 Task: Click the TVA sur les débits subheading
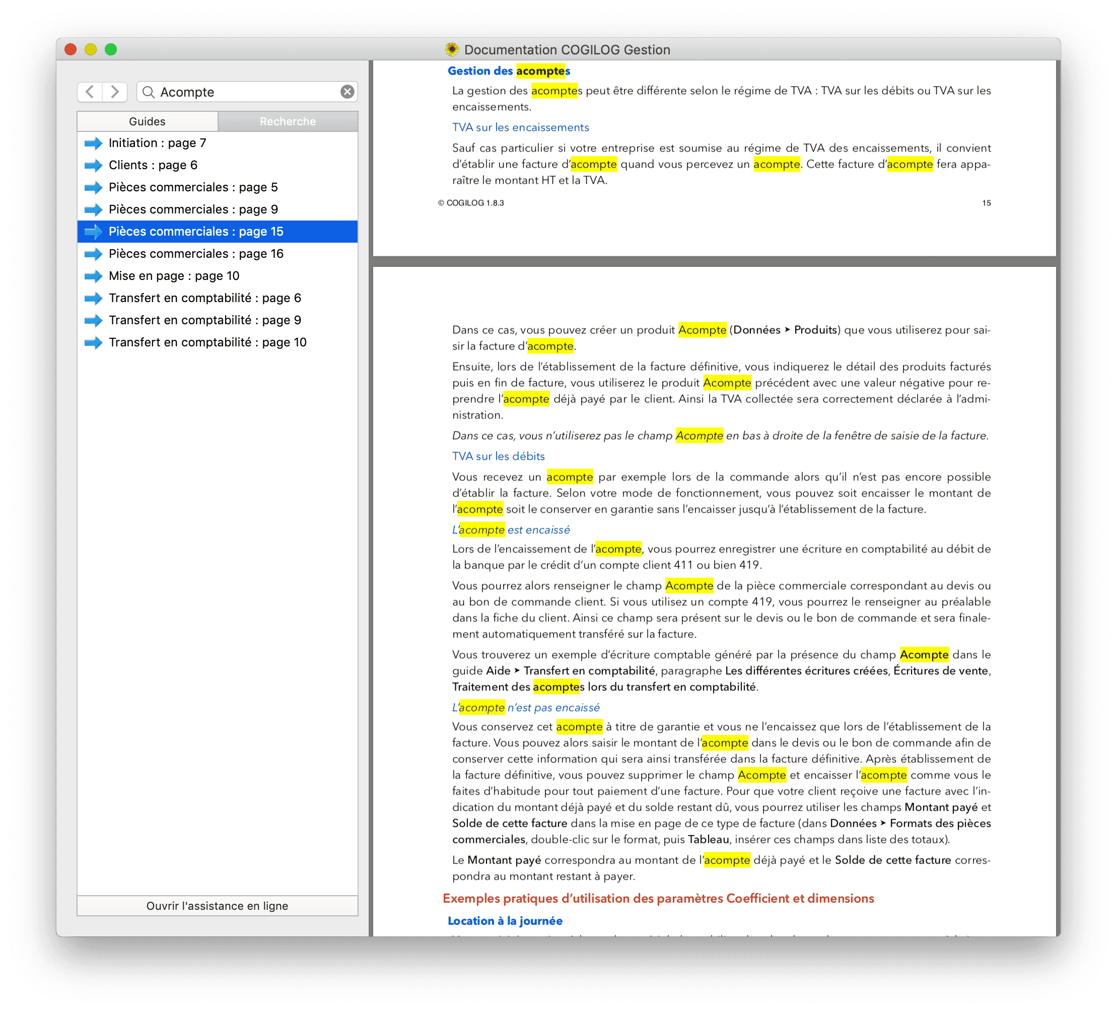[x=498, y=457]
